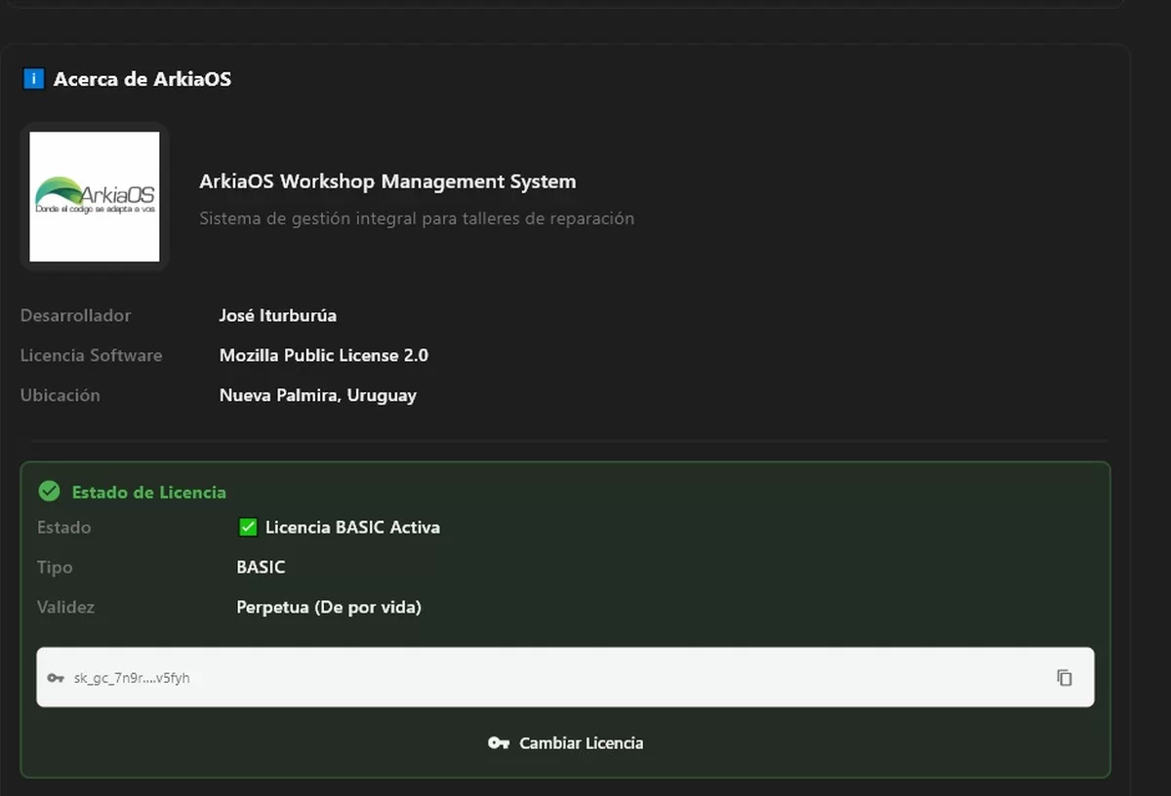Click the Estado label in the license panel
The height and width of the screenshot is (796, 1171).
[64, 527]
